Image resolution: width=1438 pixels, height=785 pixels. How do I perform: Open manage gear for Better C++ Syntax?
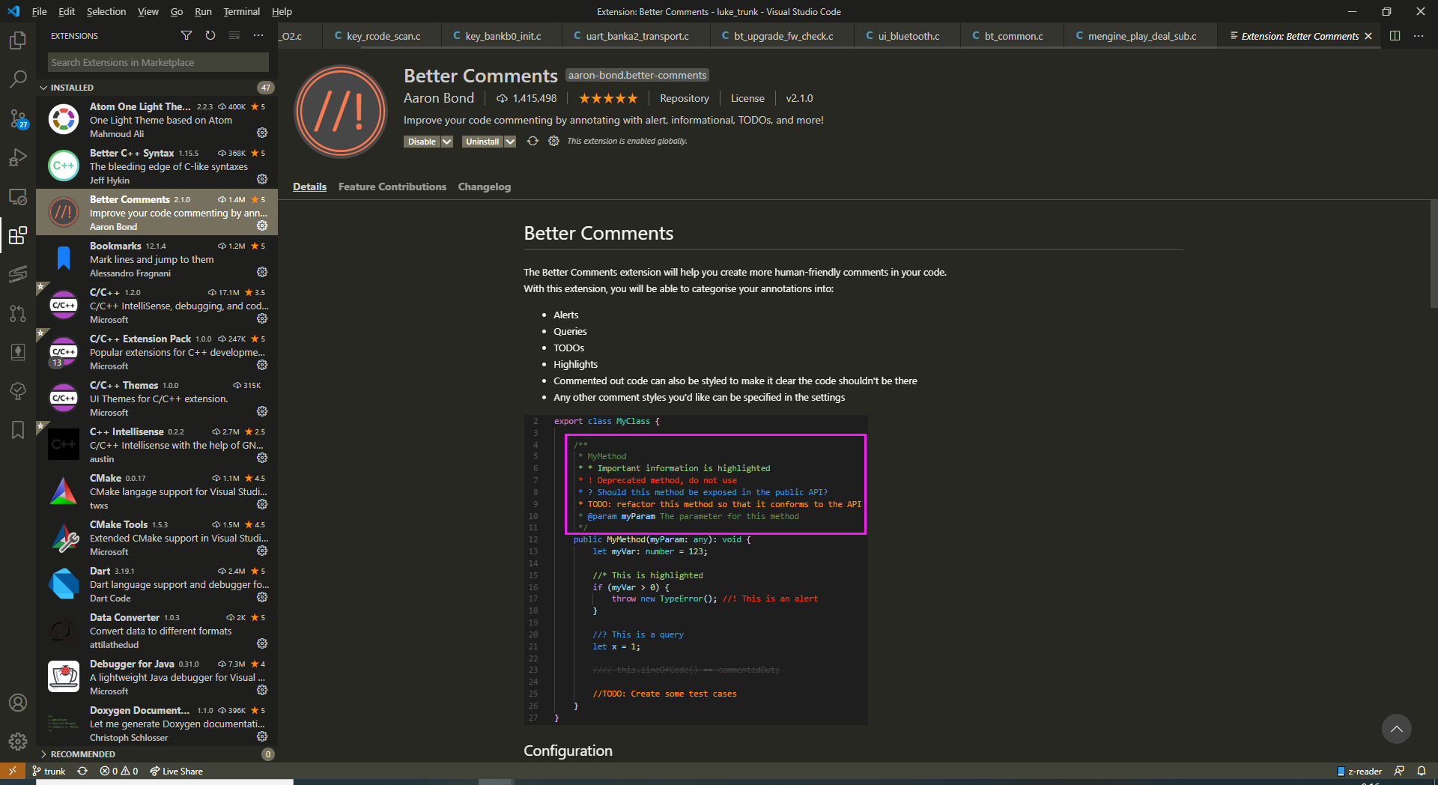coord(262,179)
